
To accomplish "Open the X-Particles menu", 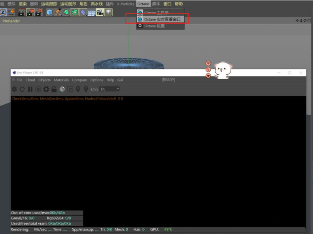I will pyautogui.click(x=126, y=4).
